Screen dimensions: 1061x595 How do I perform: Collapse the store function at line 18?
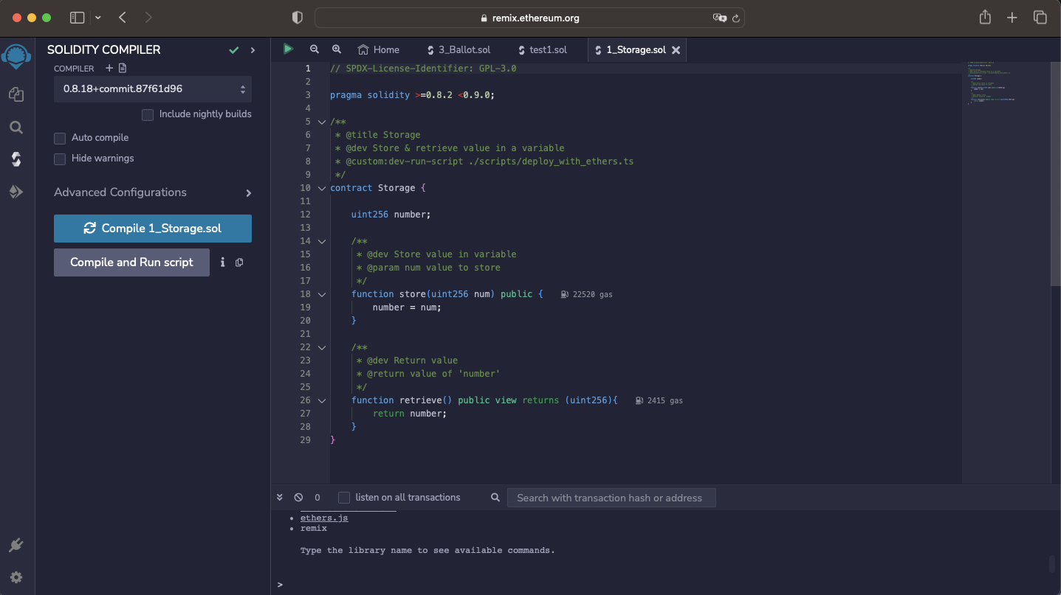pos(321,294)
